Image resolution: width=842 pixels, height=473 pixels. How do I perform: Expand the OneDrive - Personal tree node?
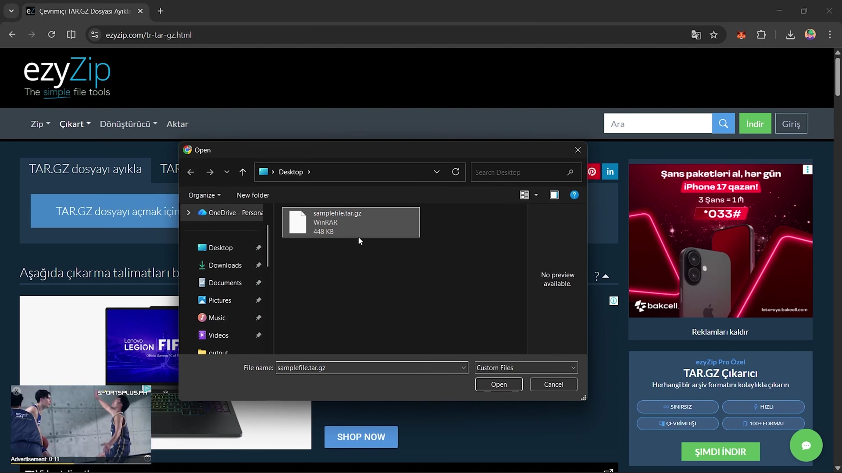(189, 212)
